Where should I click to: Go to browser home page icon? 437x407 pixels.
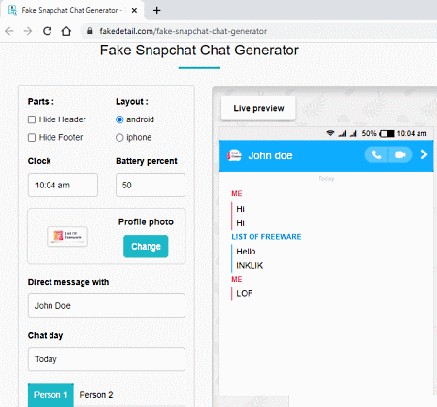(x=66, y=31)
